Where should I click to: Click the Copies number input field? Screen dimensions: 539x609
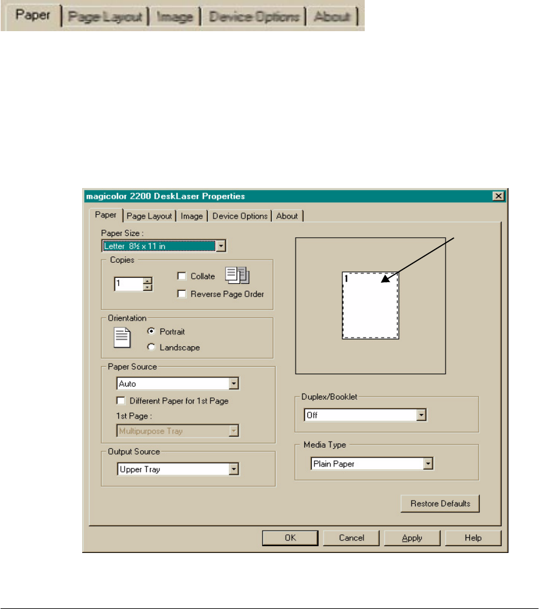point(129,284)
